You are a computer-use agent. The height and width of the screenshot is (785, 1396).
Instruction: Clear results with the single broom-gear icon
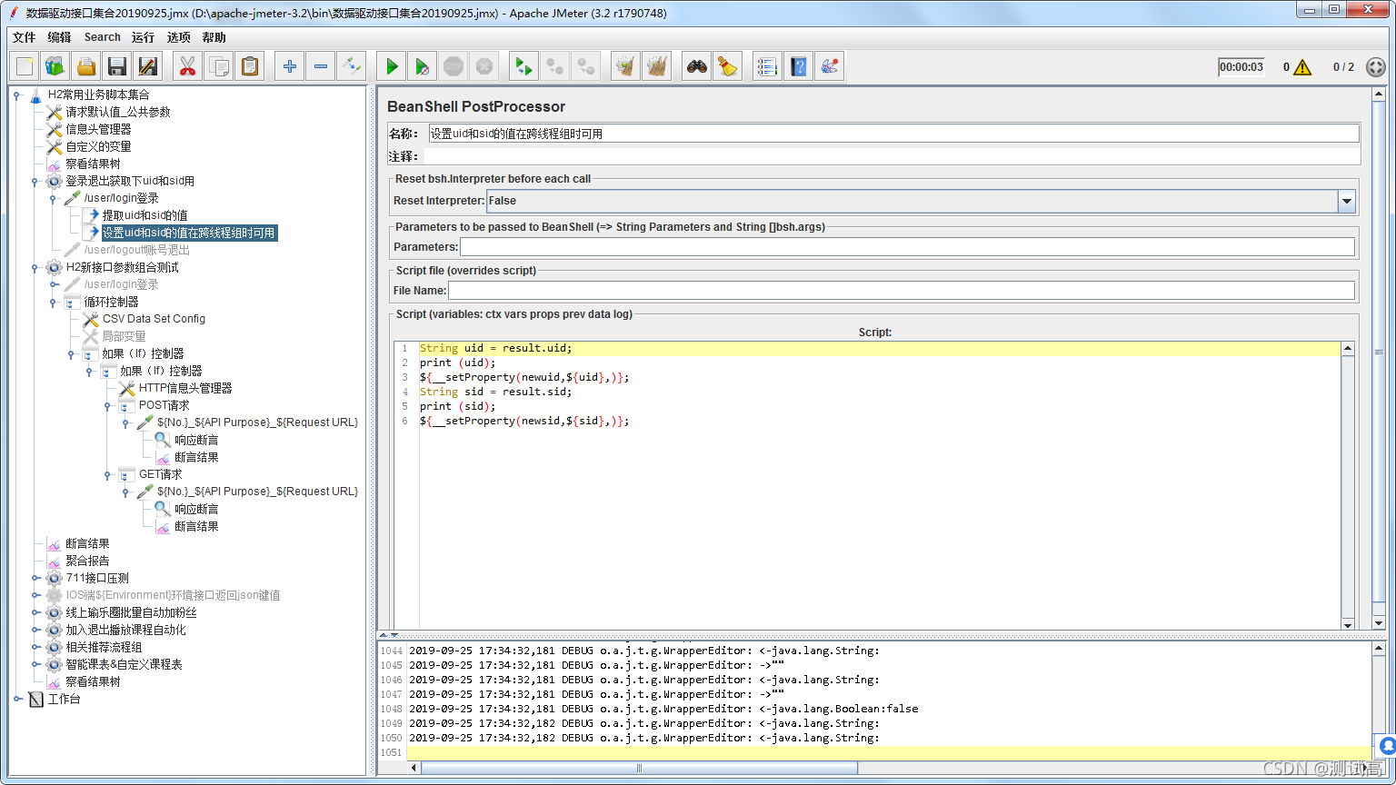(x=625, y=66)
